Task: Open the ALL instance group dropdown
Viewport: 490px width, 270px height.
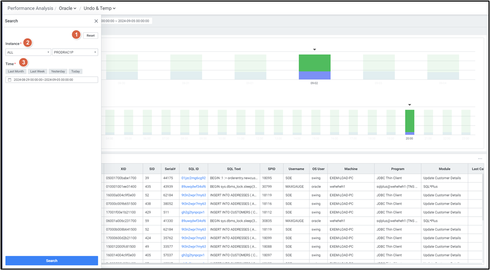Action: (x=28, y=52)
